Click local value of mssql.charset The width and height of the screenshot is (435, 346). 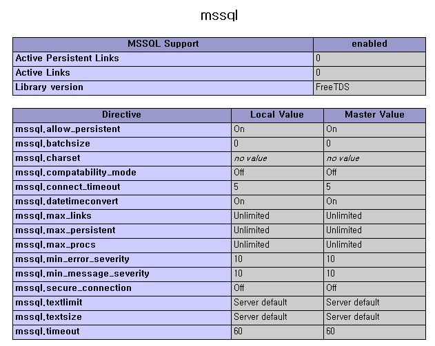250,158
